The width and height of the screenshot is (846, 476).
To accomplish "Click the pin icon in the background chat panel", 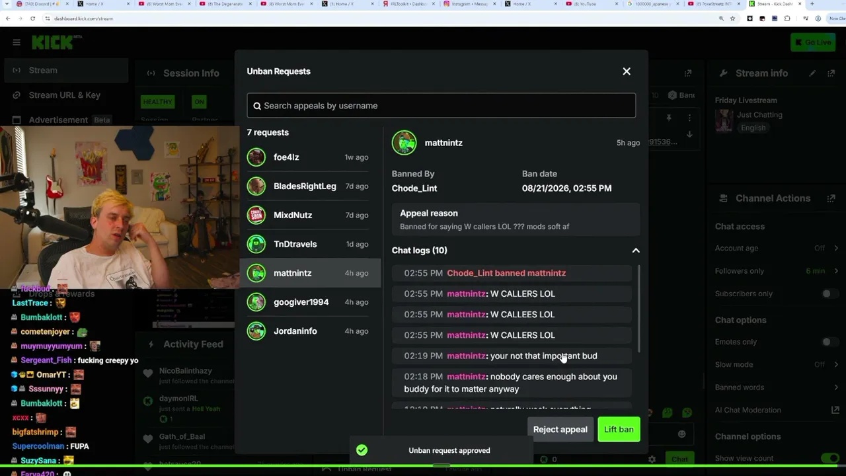I will [x=669, y=118].
